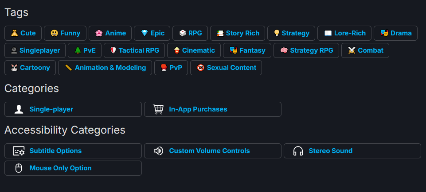Viewport: 426px width, 192px height.
Task: Select the Lore-Rich tag
Action: (344, 33)
